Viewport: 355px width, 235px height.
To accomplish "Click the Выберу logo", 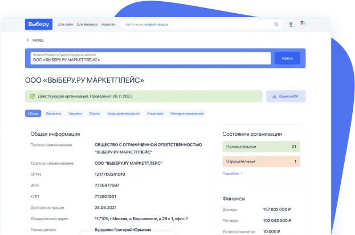I will [38, 25].
